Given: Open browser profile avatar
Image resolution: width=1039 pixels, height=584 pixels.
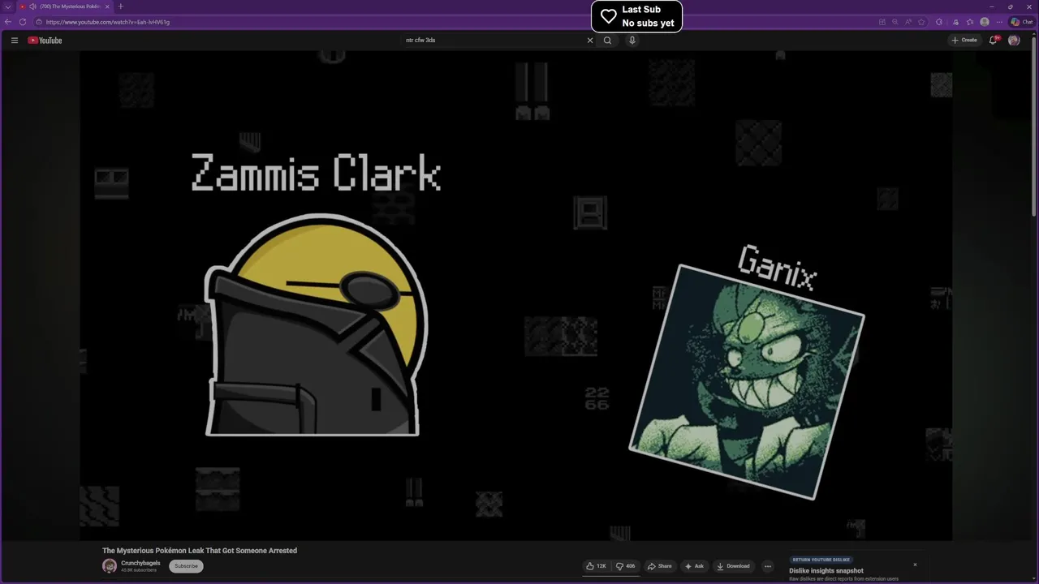Looking at the screenshot, I should point(985,22).
